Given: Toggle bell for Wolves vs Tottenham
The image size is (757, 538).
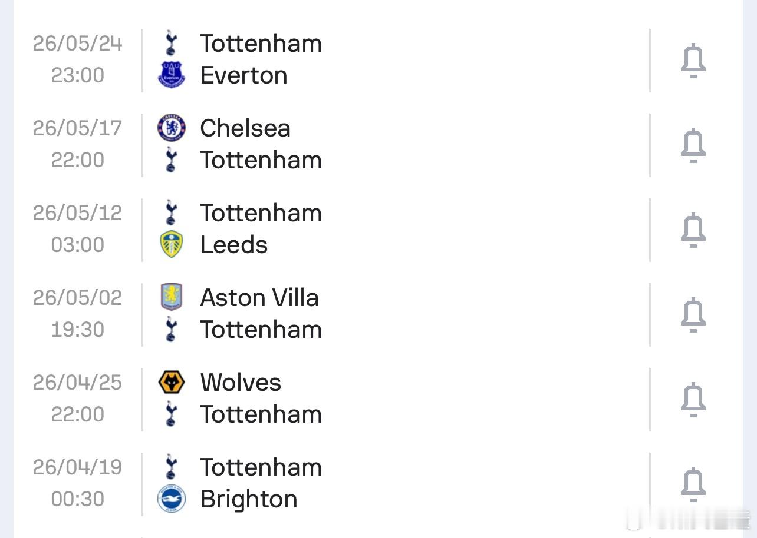Looking at the screenshot, I should 693,400.
